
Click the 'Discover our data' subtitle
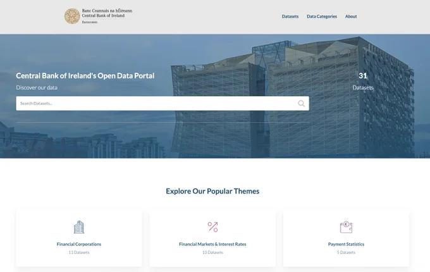37,87
